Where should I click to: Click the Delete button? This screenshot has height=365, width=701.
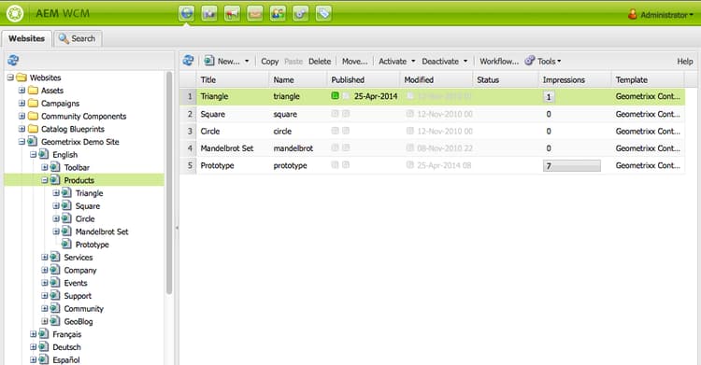[320, 62]
